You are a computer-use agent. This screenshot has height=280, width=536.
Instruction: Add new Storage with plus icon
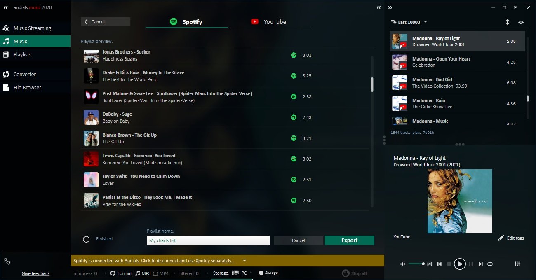coord(268,273)
